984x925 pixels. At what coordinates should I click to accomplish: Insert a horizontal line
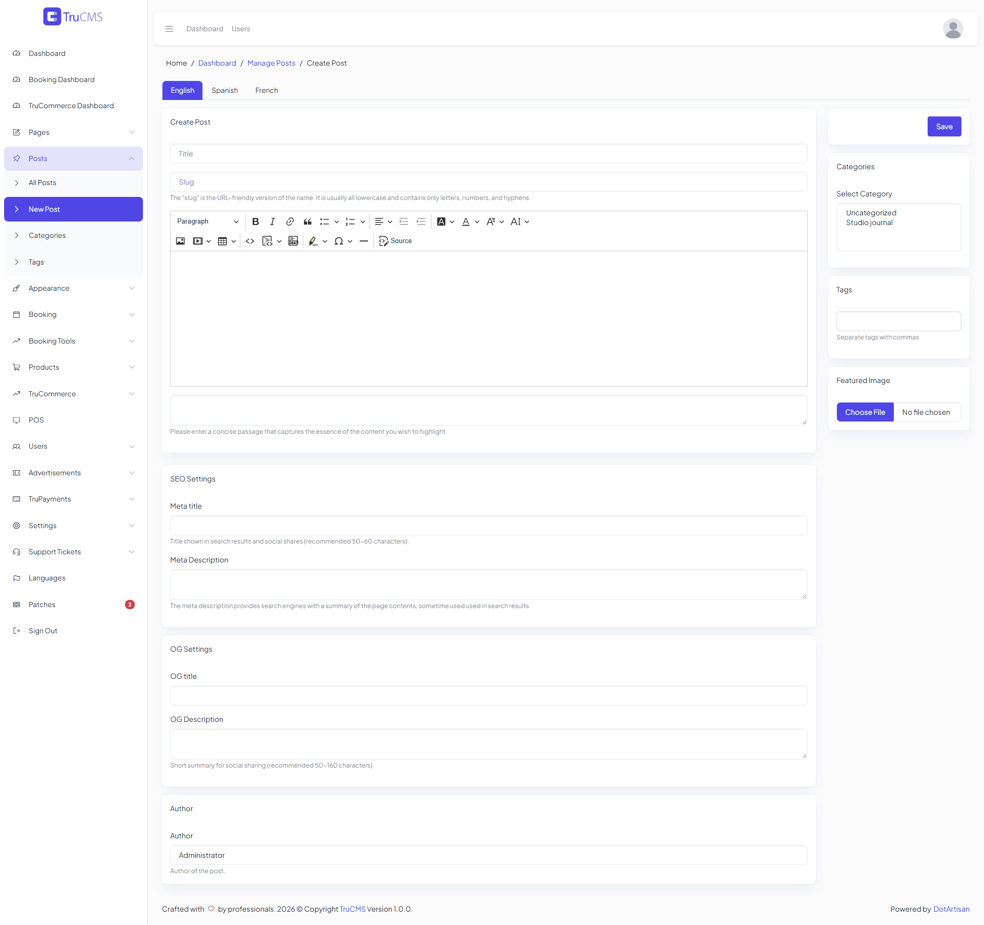(364, 241)
